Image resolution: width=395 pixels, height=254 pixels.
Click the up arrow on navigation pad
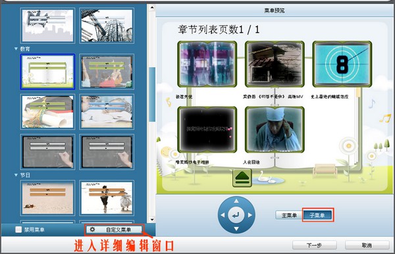coord(236,201)
